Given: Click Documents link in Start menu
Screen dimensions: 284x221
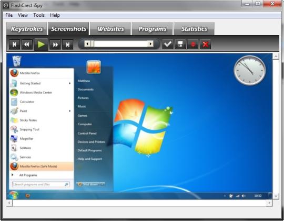Looking at the screenshot, I should 86,90.
